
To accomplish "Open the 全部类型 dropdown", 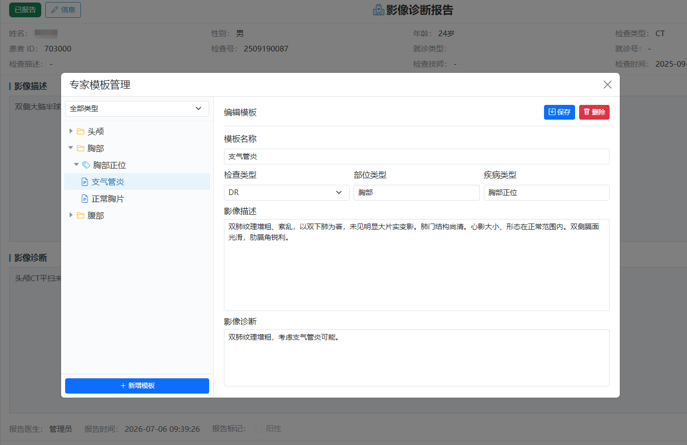I will (137, 108).
